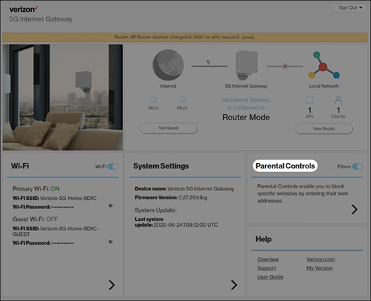371x301 pixels.
Task: Click the Primary Wi-Fi: ON status
Action: coord(36,189)
